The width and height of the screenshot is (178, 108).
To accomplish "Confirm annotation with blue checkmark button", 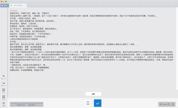I will [x=98, y=103].
